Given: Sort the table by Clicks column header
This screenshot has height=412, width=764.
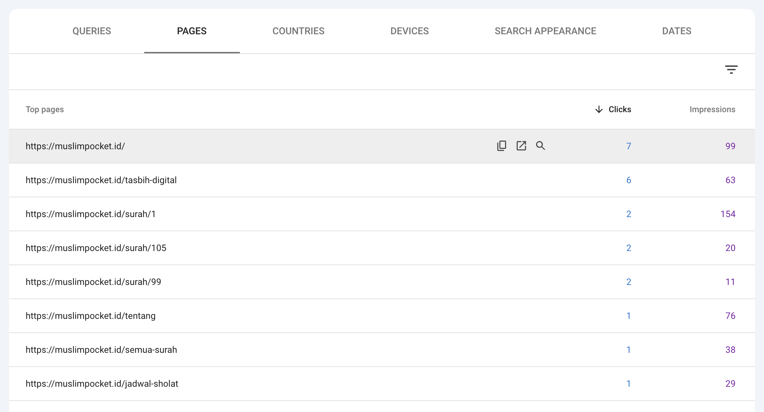Looking at the screenshot, I should 620,109.
